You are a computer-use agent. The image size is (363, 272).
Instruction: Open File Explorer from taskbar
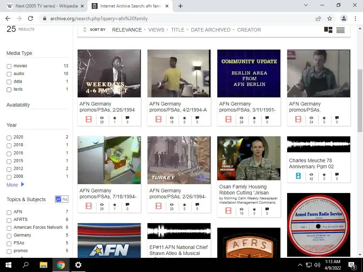[43, 265]
